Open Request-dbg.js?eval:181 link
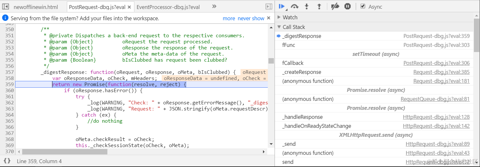Viewport: 480px width, 167px height. pos(441,81)
